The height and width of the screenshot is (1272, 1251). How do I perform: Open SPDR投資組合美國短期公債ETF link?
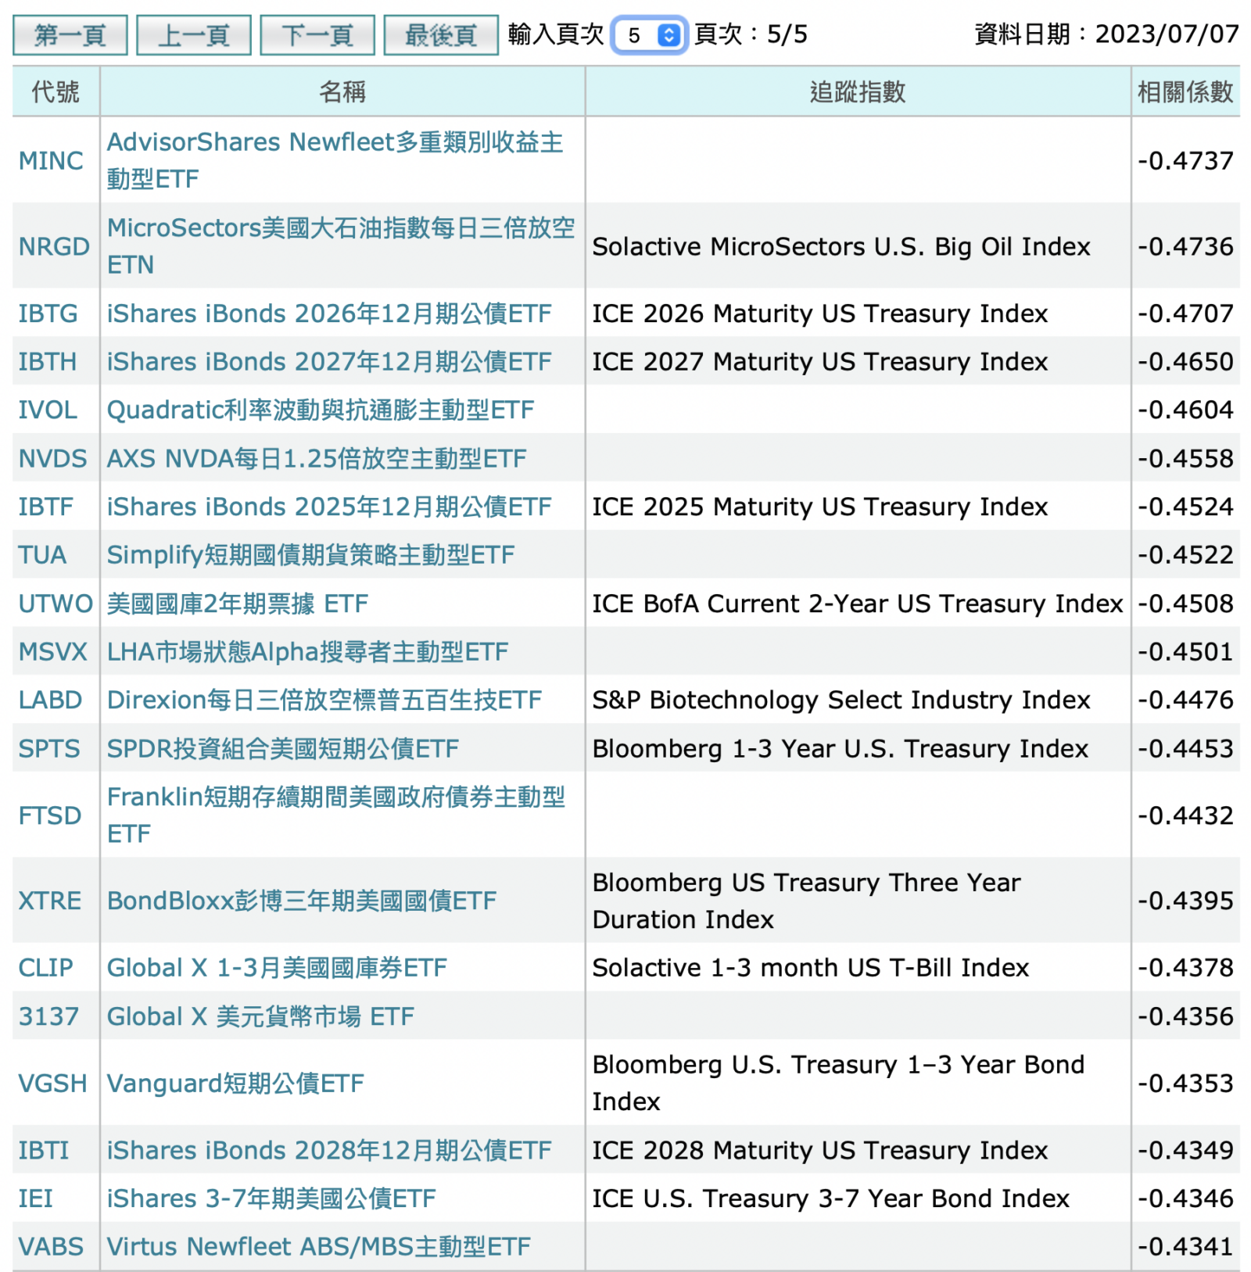282,748
